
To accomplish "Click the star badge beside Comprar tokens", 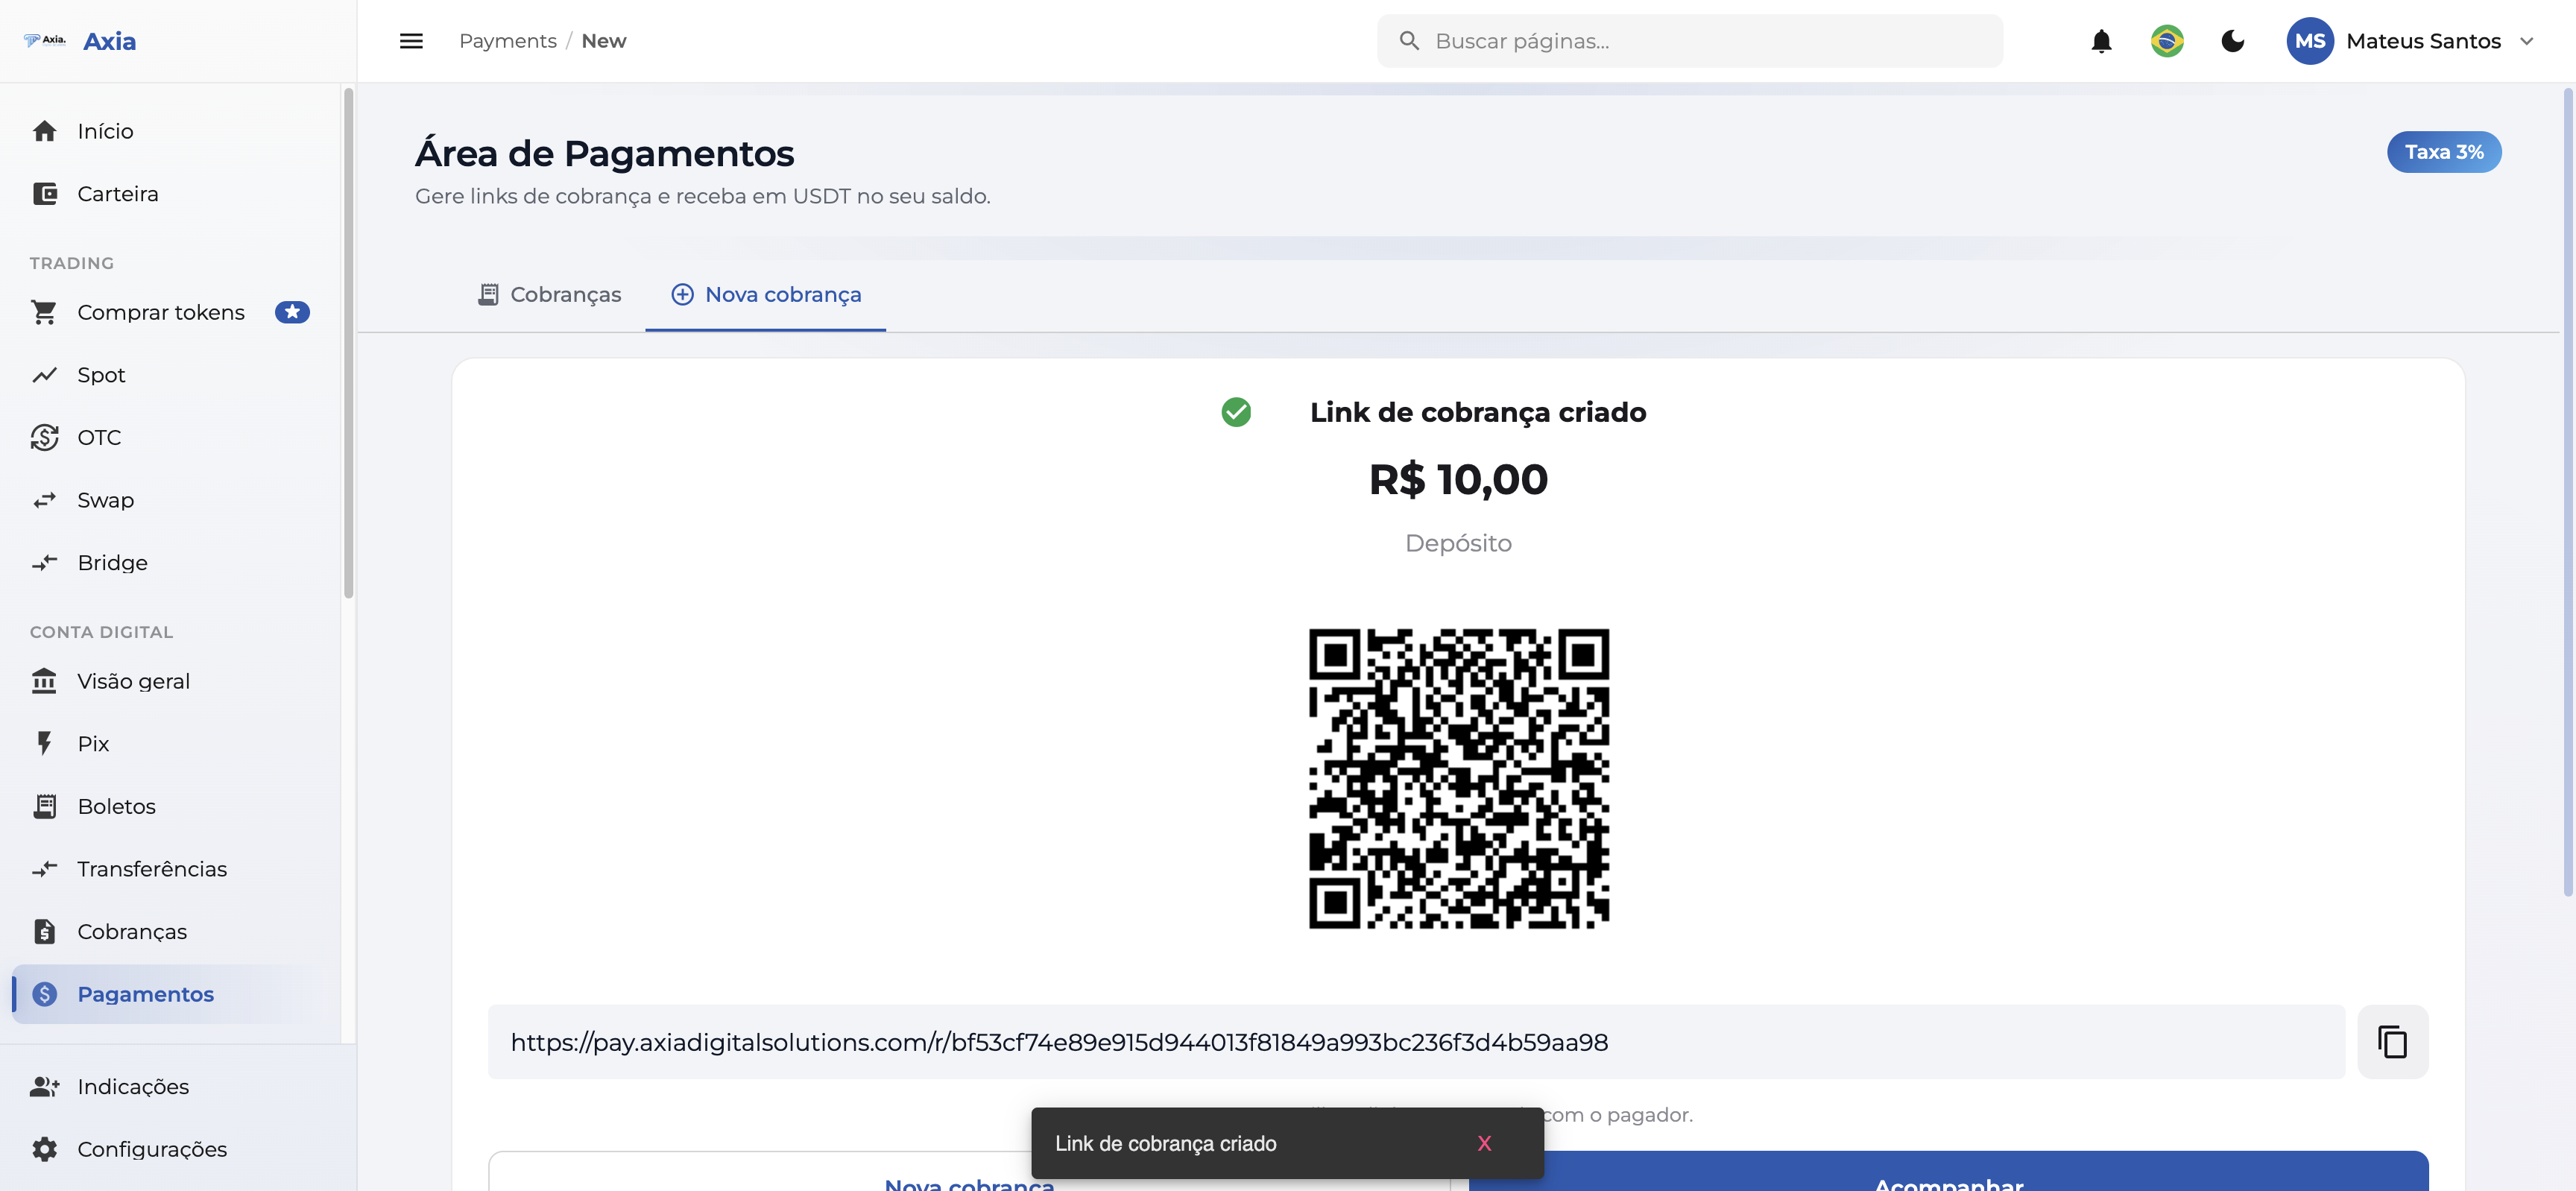I will point(292,312).
